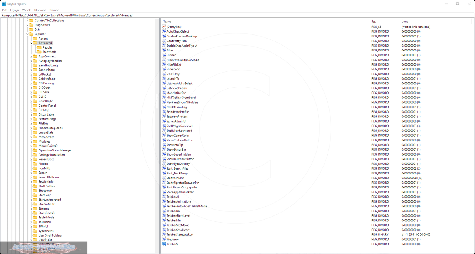Click the string icon for (Domyślna) value
This screenshot has height=254, width=475.
pos(164,27)
